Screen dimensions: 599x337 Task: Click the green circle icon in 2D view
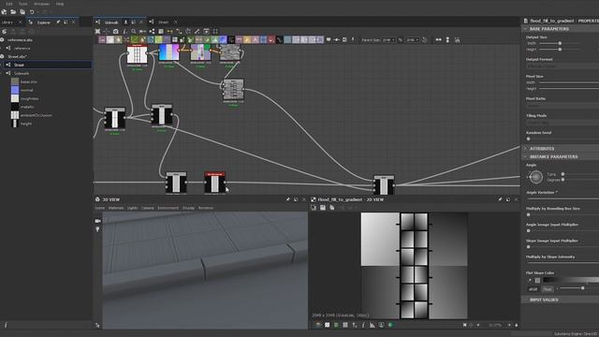tap(390, 325)
